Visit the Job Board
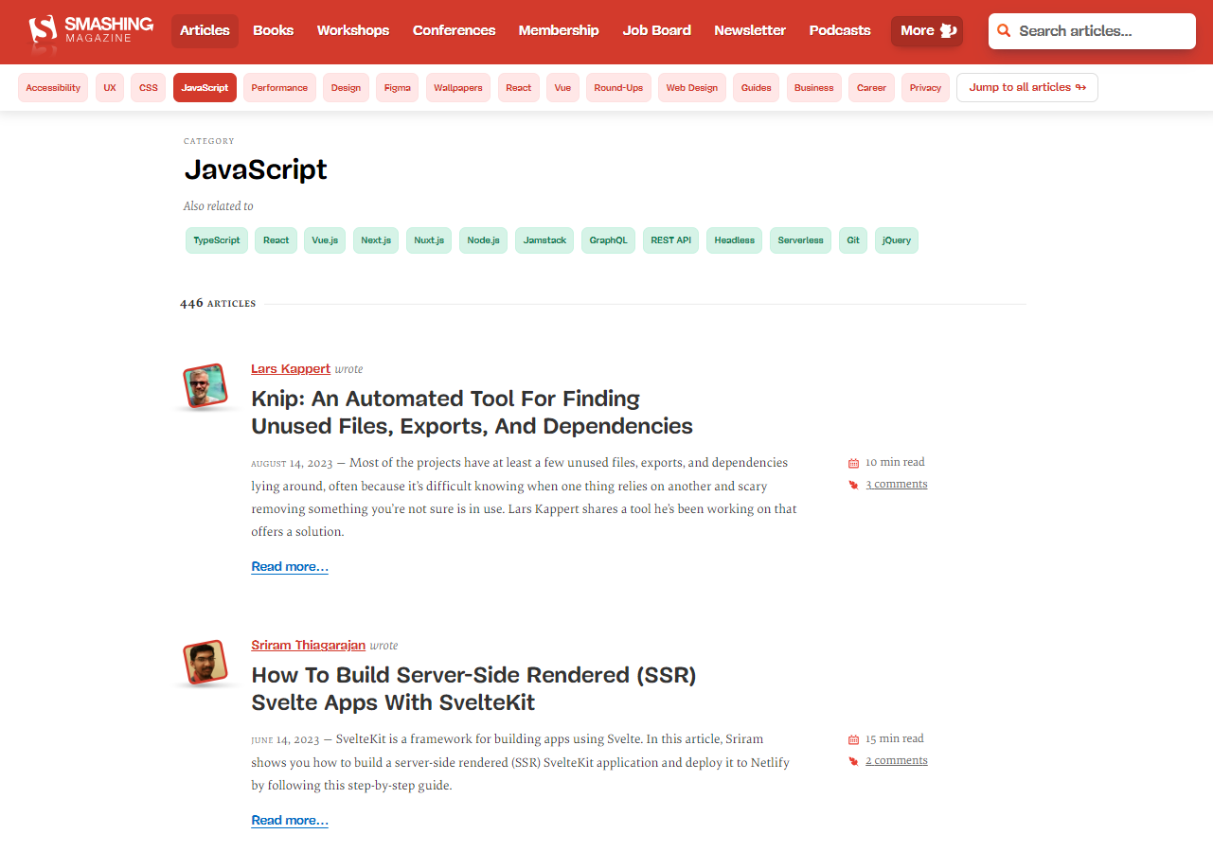Viewport: 1213px width, 852px height. tap(656, 30)
